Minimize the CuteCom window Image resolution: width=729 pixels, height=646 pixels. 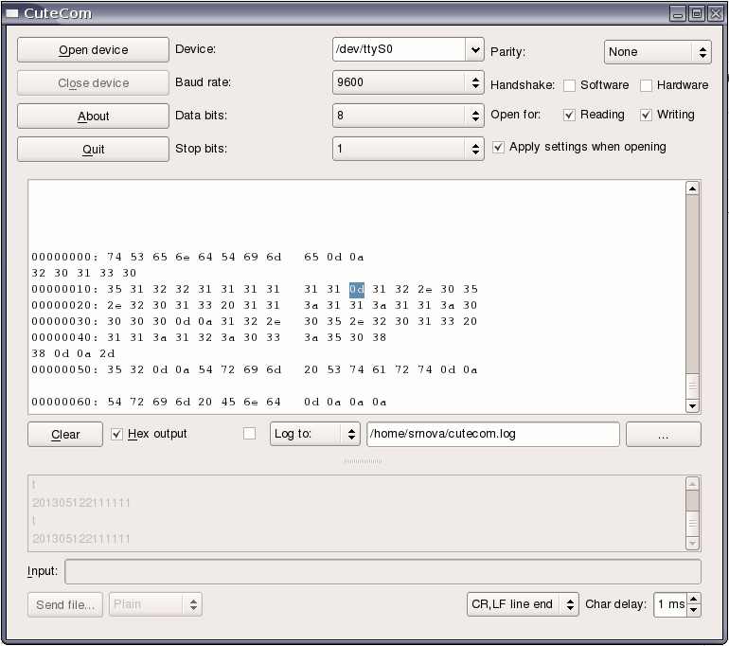678,13
